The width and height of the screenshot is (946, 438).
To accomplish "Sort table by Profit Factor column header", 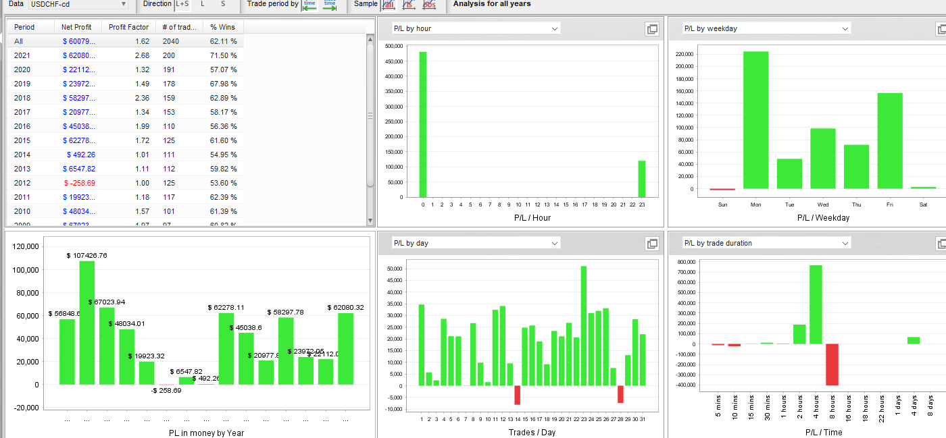I will (128, 27).
